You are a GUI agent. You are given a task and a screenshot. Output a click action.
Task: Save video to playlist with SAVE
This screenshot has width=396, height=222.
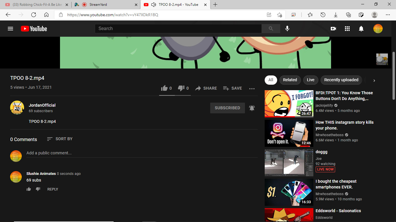[x=232, y=88]
